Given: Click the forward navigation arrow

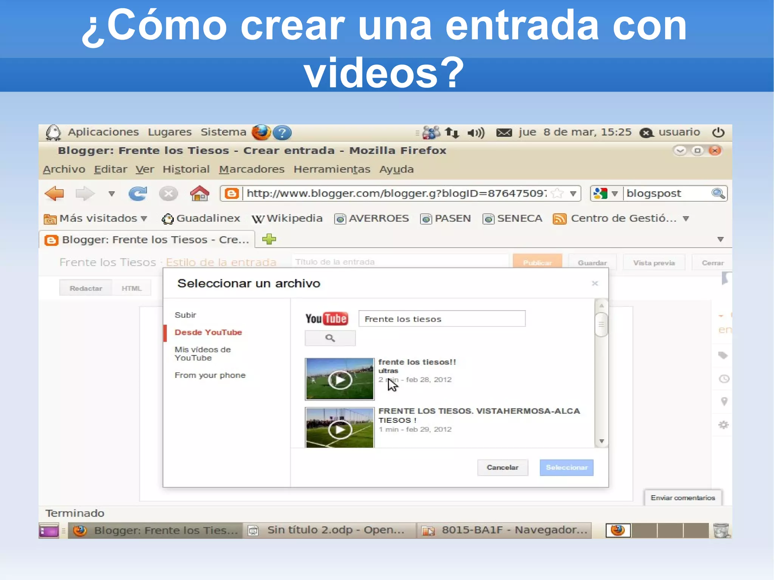Looking at the screenshot, I should coord(85,193).
